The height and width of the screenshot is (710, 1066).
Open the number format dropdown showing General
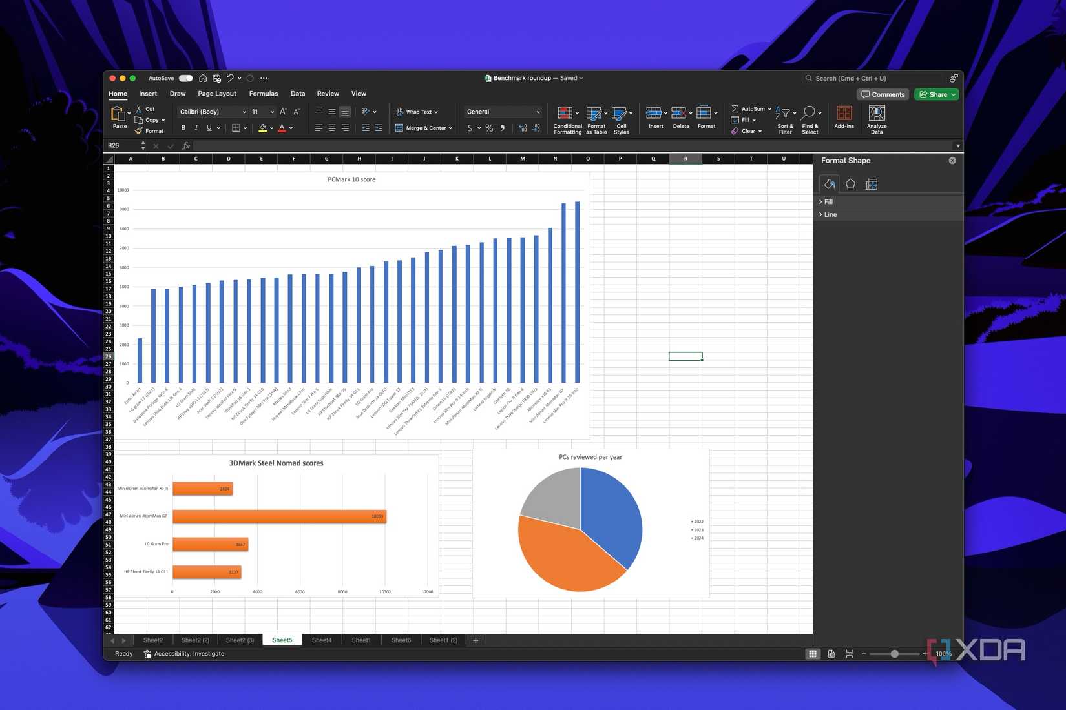tap(502, 111)
